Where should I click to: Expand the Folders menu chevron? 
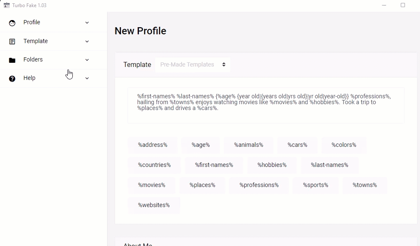pyautogui.click(x=87, y=60)
